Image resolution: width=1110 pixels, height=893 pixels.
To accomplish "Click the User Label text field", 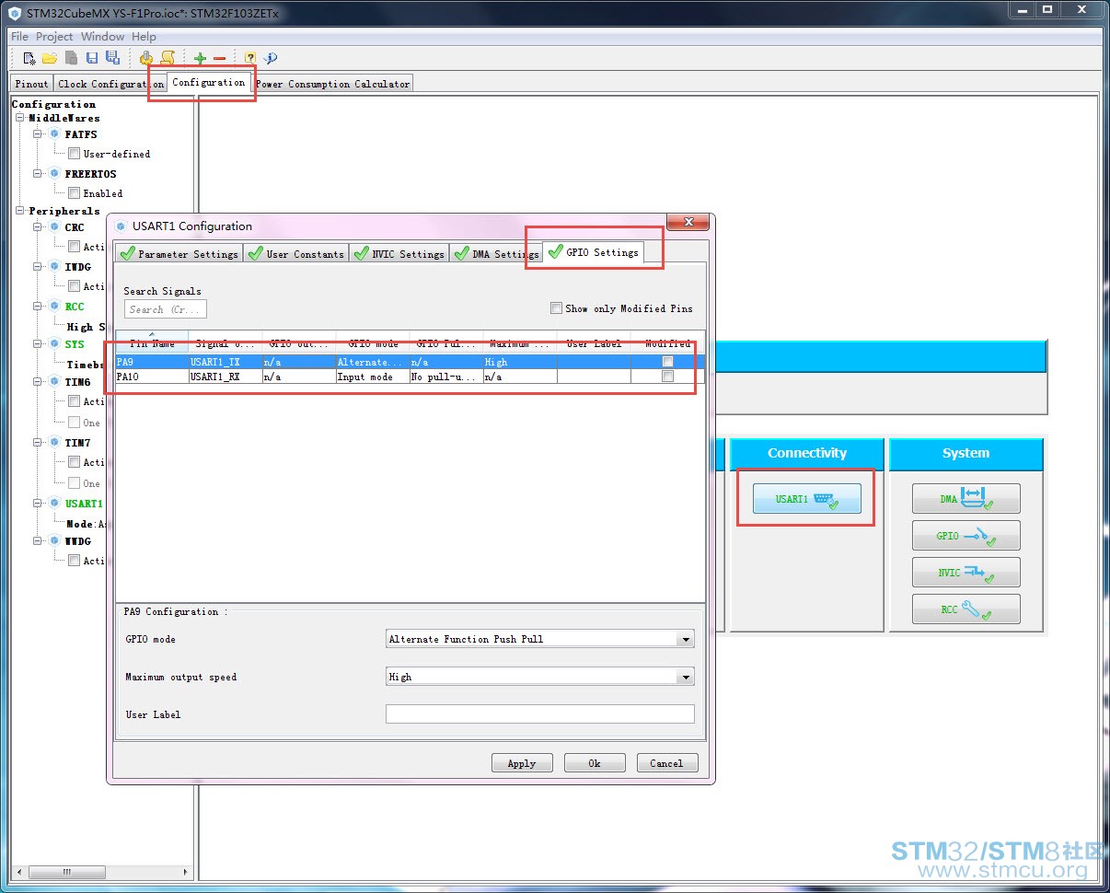I will coord(540,714).
